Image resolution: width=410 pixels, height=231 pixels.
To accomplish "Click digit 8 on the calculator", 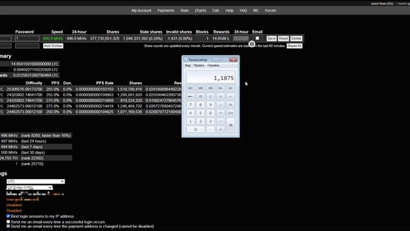I will pyautogui.click(x=201, y=105).
